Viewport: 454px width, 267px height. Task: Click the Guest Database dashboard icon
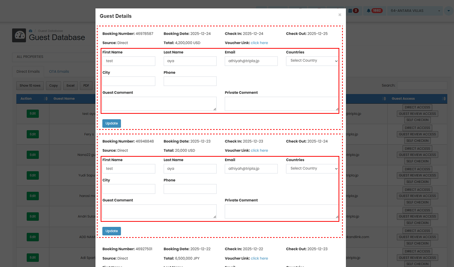point(19,35)
